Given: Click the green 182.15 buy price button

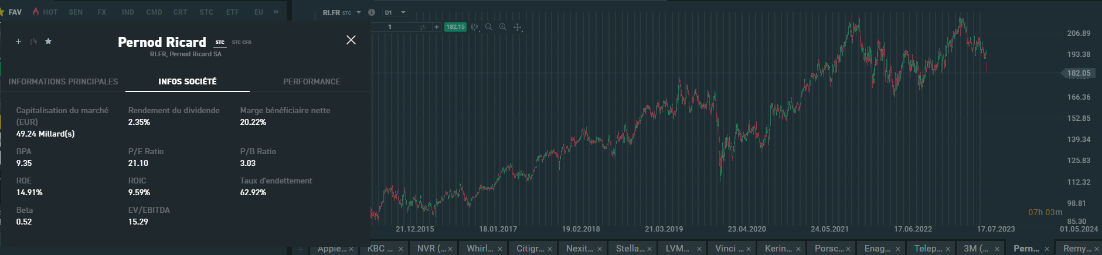Looking at the screenshot, I should (455, 27).
